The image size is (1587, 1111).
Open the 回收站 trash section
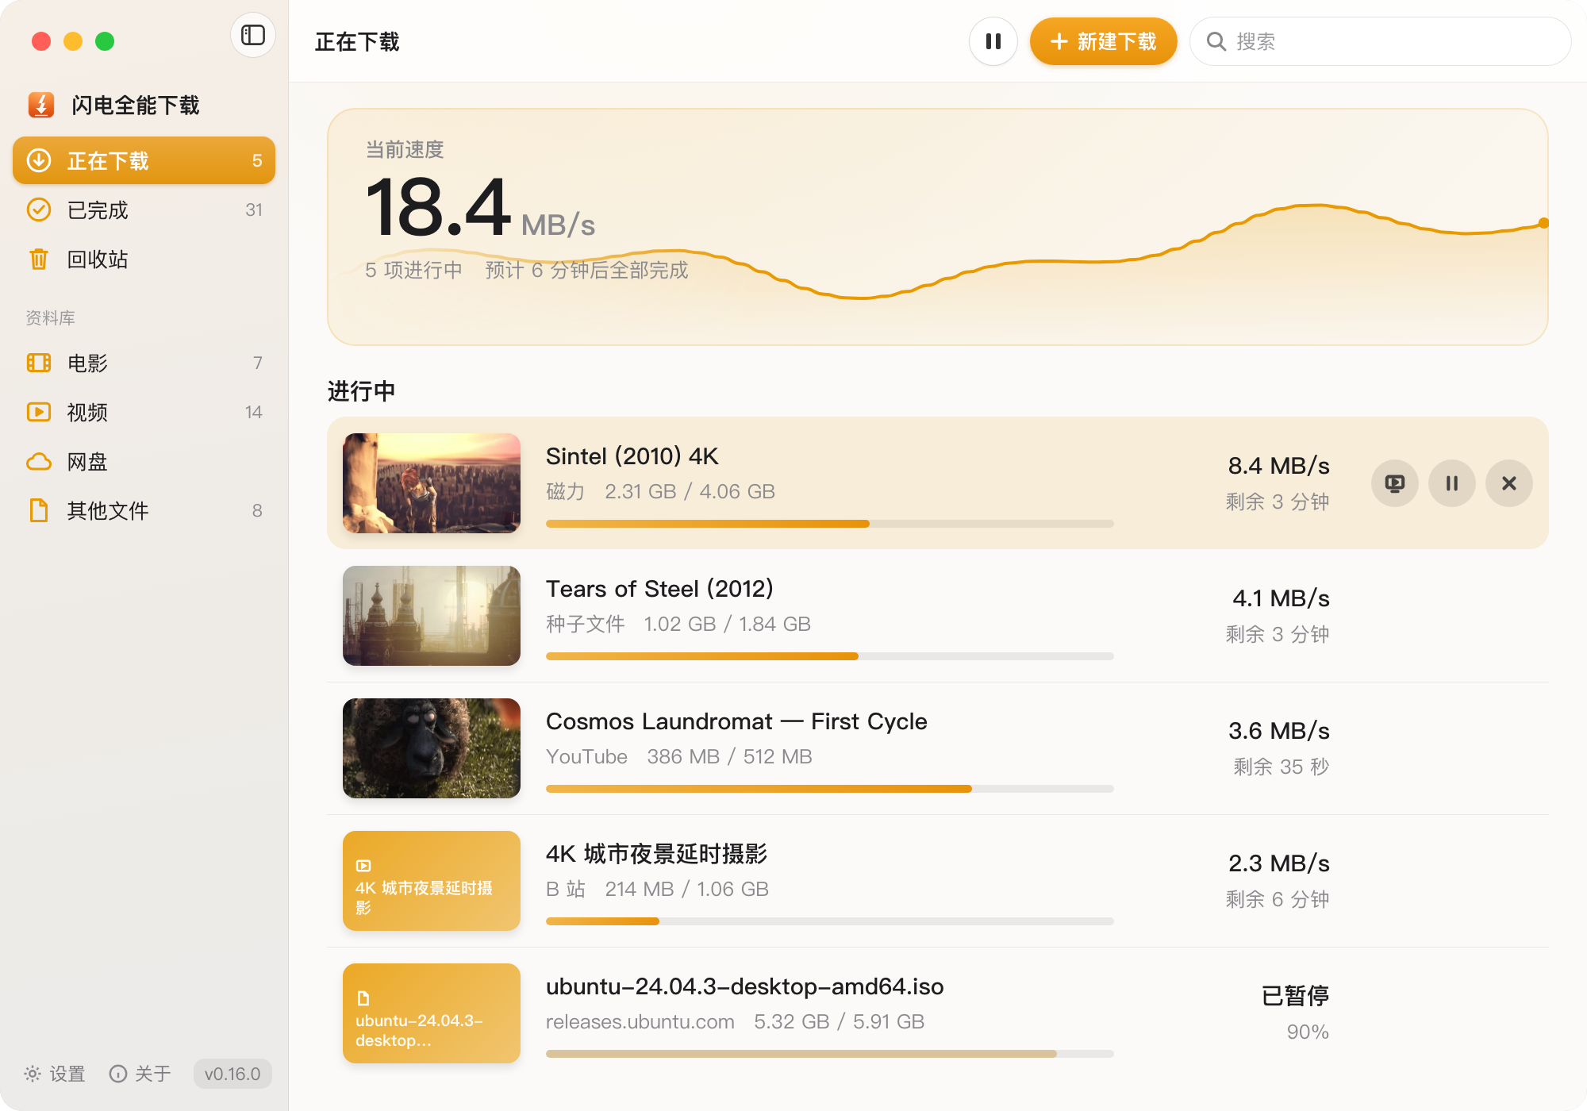click(144, 259)
